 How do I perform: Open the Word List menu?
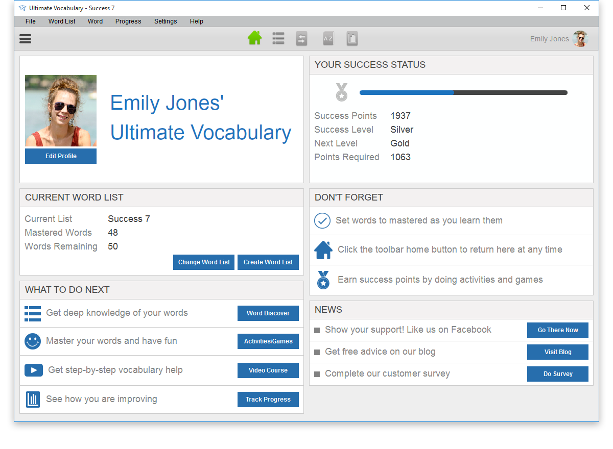(62, 21)
